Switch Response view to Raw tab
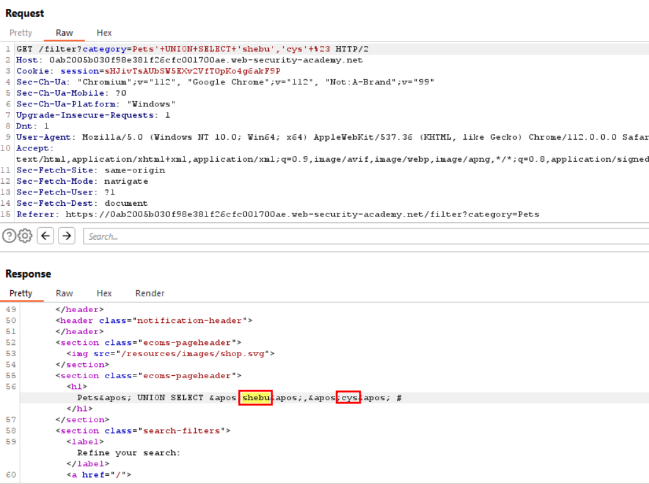This screenshot has height=484, width=649. pos(64,293)
